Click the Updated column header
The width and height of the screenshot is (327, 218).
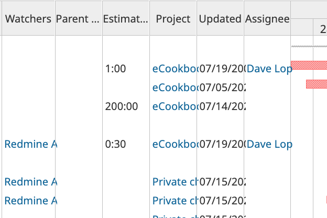pyautogui.click(x=220, y=19)
